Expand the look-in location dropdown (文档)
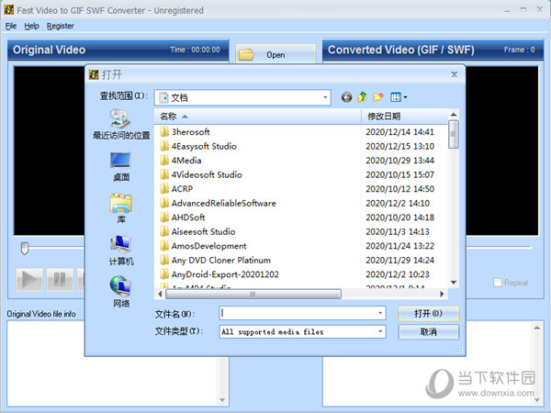 (x=325, y=97)
